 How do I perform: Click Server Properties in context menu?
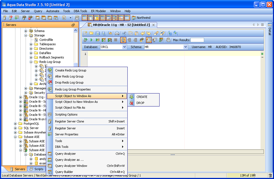pyautogui.click(x=87, y=134)
